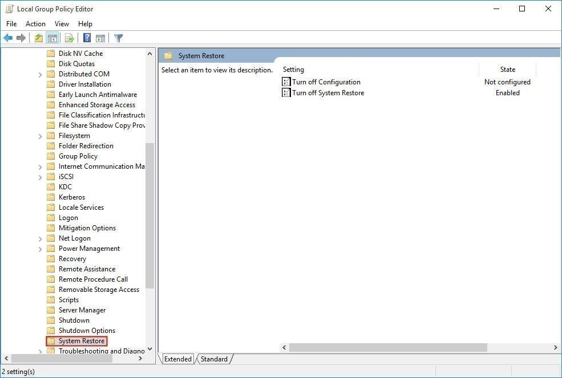This screenshot has width=562, height=378.
Task: Click the Local Group Policy Editor title icon
Action: tap(9, 9)
